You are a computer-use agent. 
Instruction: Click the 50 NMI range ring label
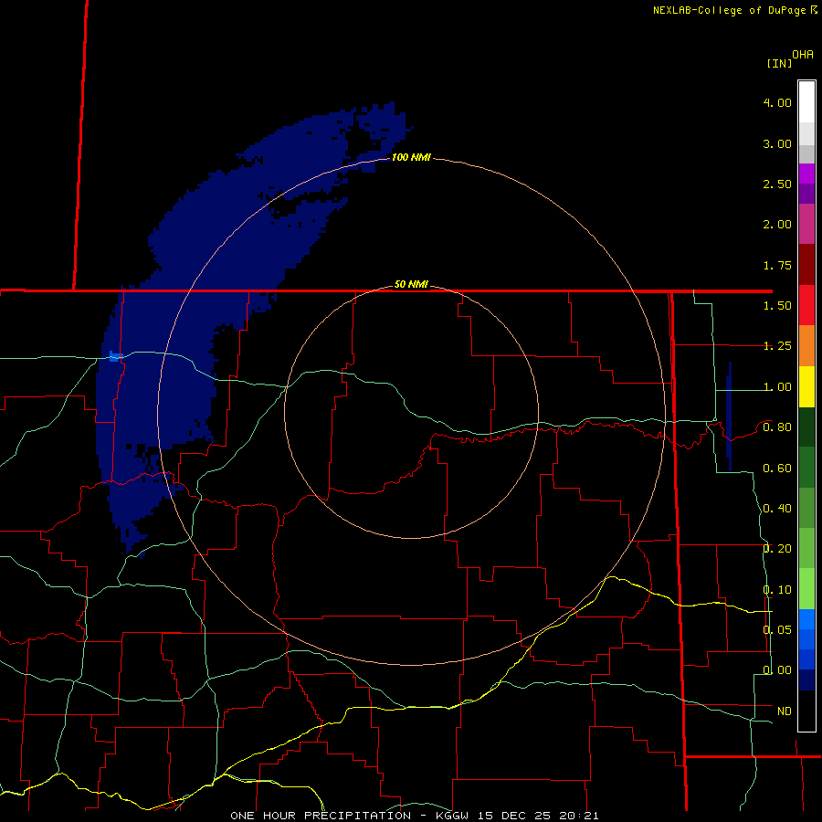(x=411, y=284)
